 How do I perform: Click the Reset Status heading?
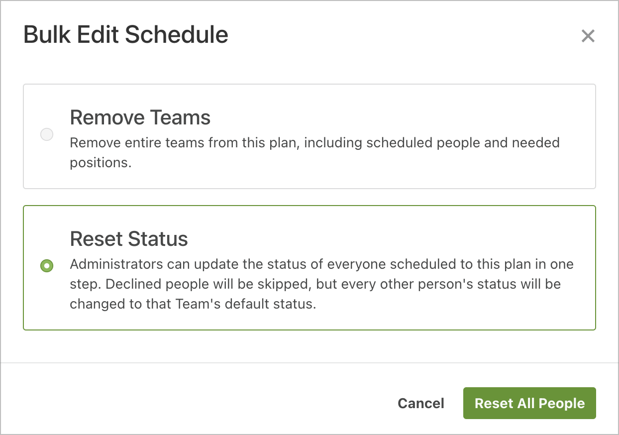(x=129, y=239)
